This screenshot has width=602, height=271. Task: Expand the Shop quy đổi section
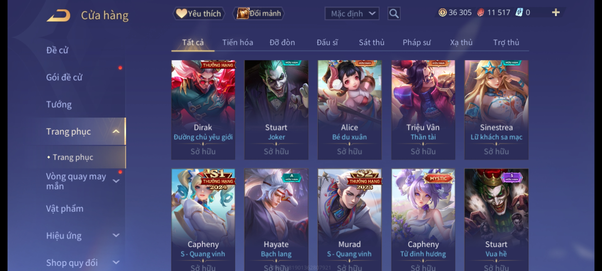click(x=116, y=262)
